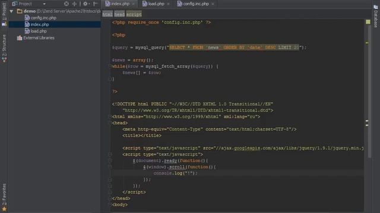Click the editor vertical scrollbar
Image resolution: width=380 pixels, height=213 pixels.
click(369, 92)
